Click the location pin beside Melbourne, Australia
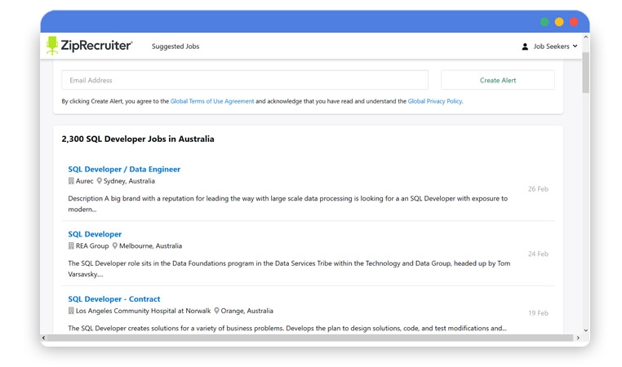622x367 pixels. [x=115, y=245]
